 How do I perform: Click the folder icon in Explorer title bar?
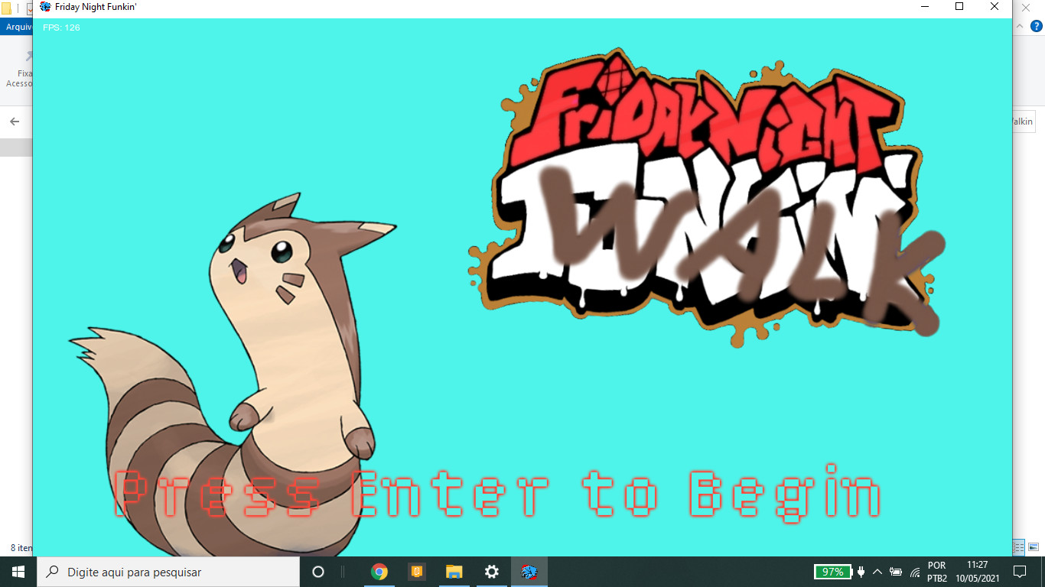pos(6,8)
